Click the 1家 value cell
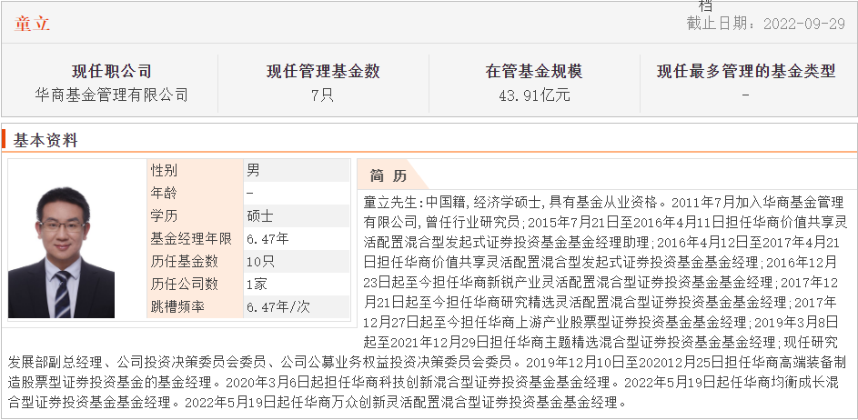 click(x=296, y=284)
